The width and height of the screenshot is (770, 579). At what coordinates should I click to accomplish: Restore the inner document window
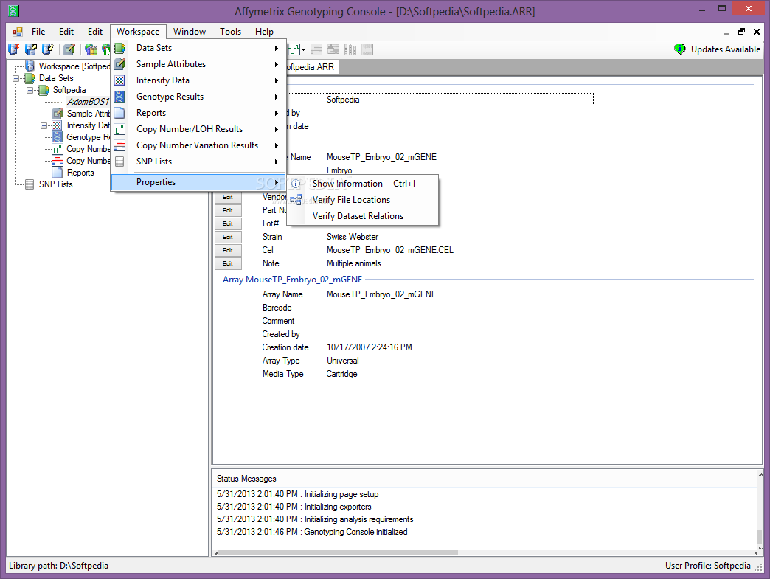click(x=741, y=32)
